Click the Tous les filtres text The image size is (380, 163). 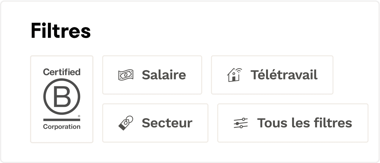coord(305,123)
